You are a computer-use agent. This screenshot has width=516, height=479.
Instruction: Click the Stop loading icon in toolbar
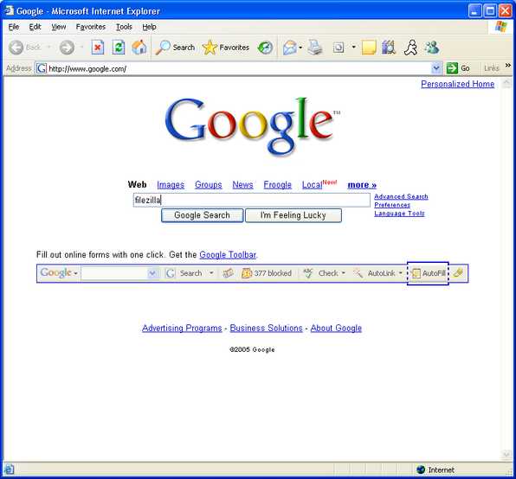tap(98, 48)
